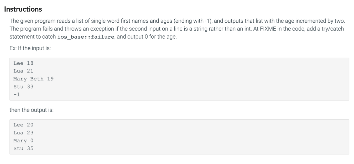Click the "-1" terminating input line
Screen dimensions: 354x164
17,95
